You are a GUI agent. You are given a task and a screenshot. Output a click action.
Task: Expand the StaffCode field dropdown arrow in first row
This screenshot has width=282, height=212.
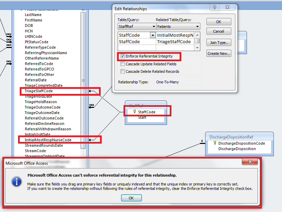click(153, 35)
